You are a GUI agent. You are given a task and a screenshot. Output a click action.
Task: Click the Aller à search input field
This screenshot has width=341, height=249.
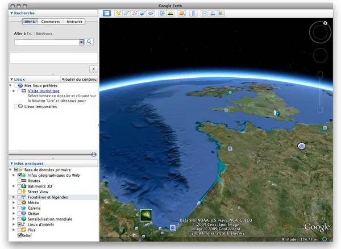point(47,42)
